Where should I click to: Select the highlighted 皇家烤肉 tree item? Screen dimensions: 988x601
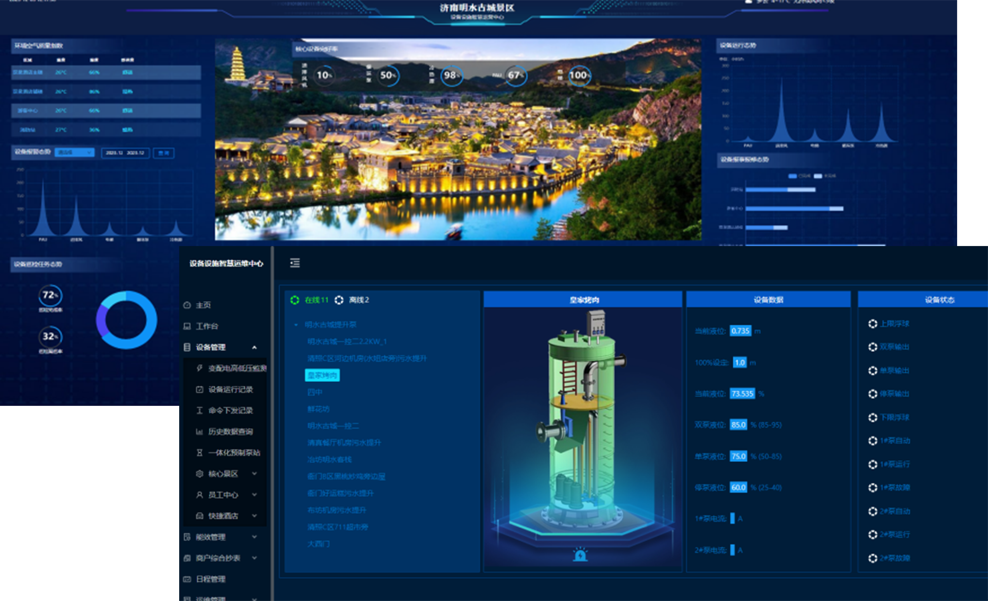tap(322, 375)
